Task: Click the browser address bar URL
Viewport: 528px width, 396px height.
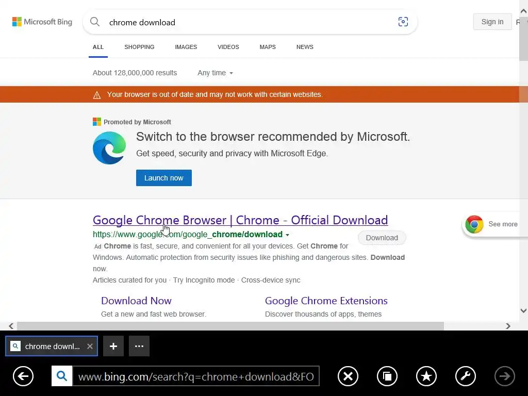Action: [196, 376]
